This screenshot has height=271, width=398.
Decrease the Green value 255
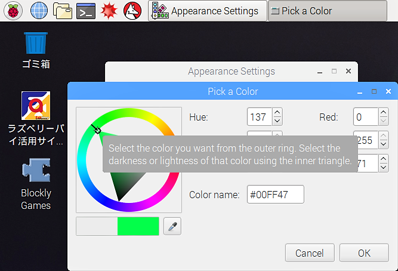384,144
